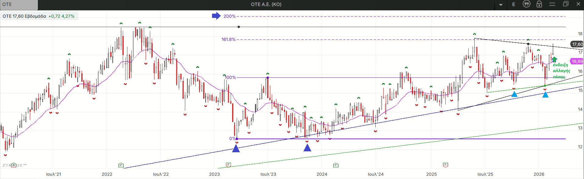Click the magenta 16,69 moving average label
This screenshot has width=584, height=179.
(577, 61)
